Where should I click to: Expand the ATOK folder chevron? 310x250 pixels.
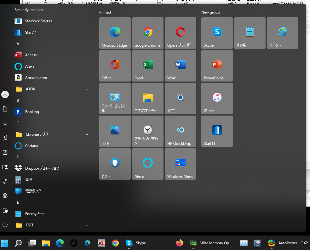[87, 89]
